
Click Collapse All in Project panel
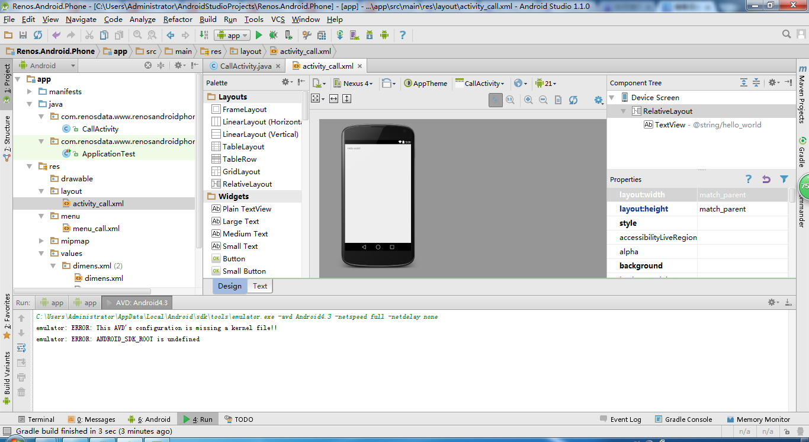160,66
